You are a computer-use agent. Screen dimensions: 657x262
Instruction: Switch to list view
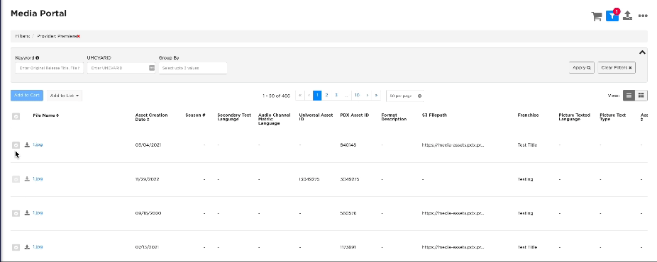tap(629, 96)
